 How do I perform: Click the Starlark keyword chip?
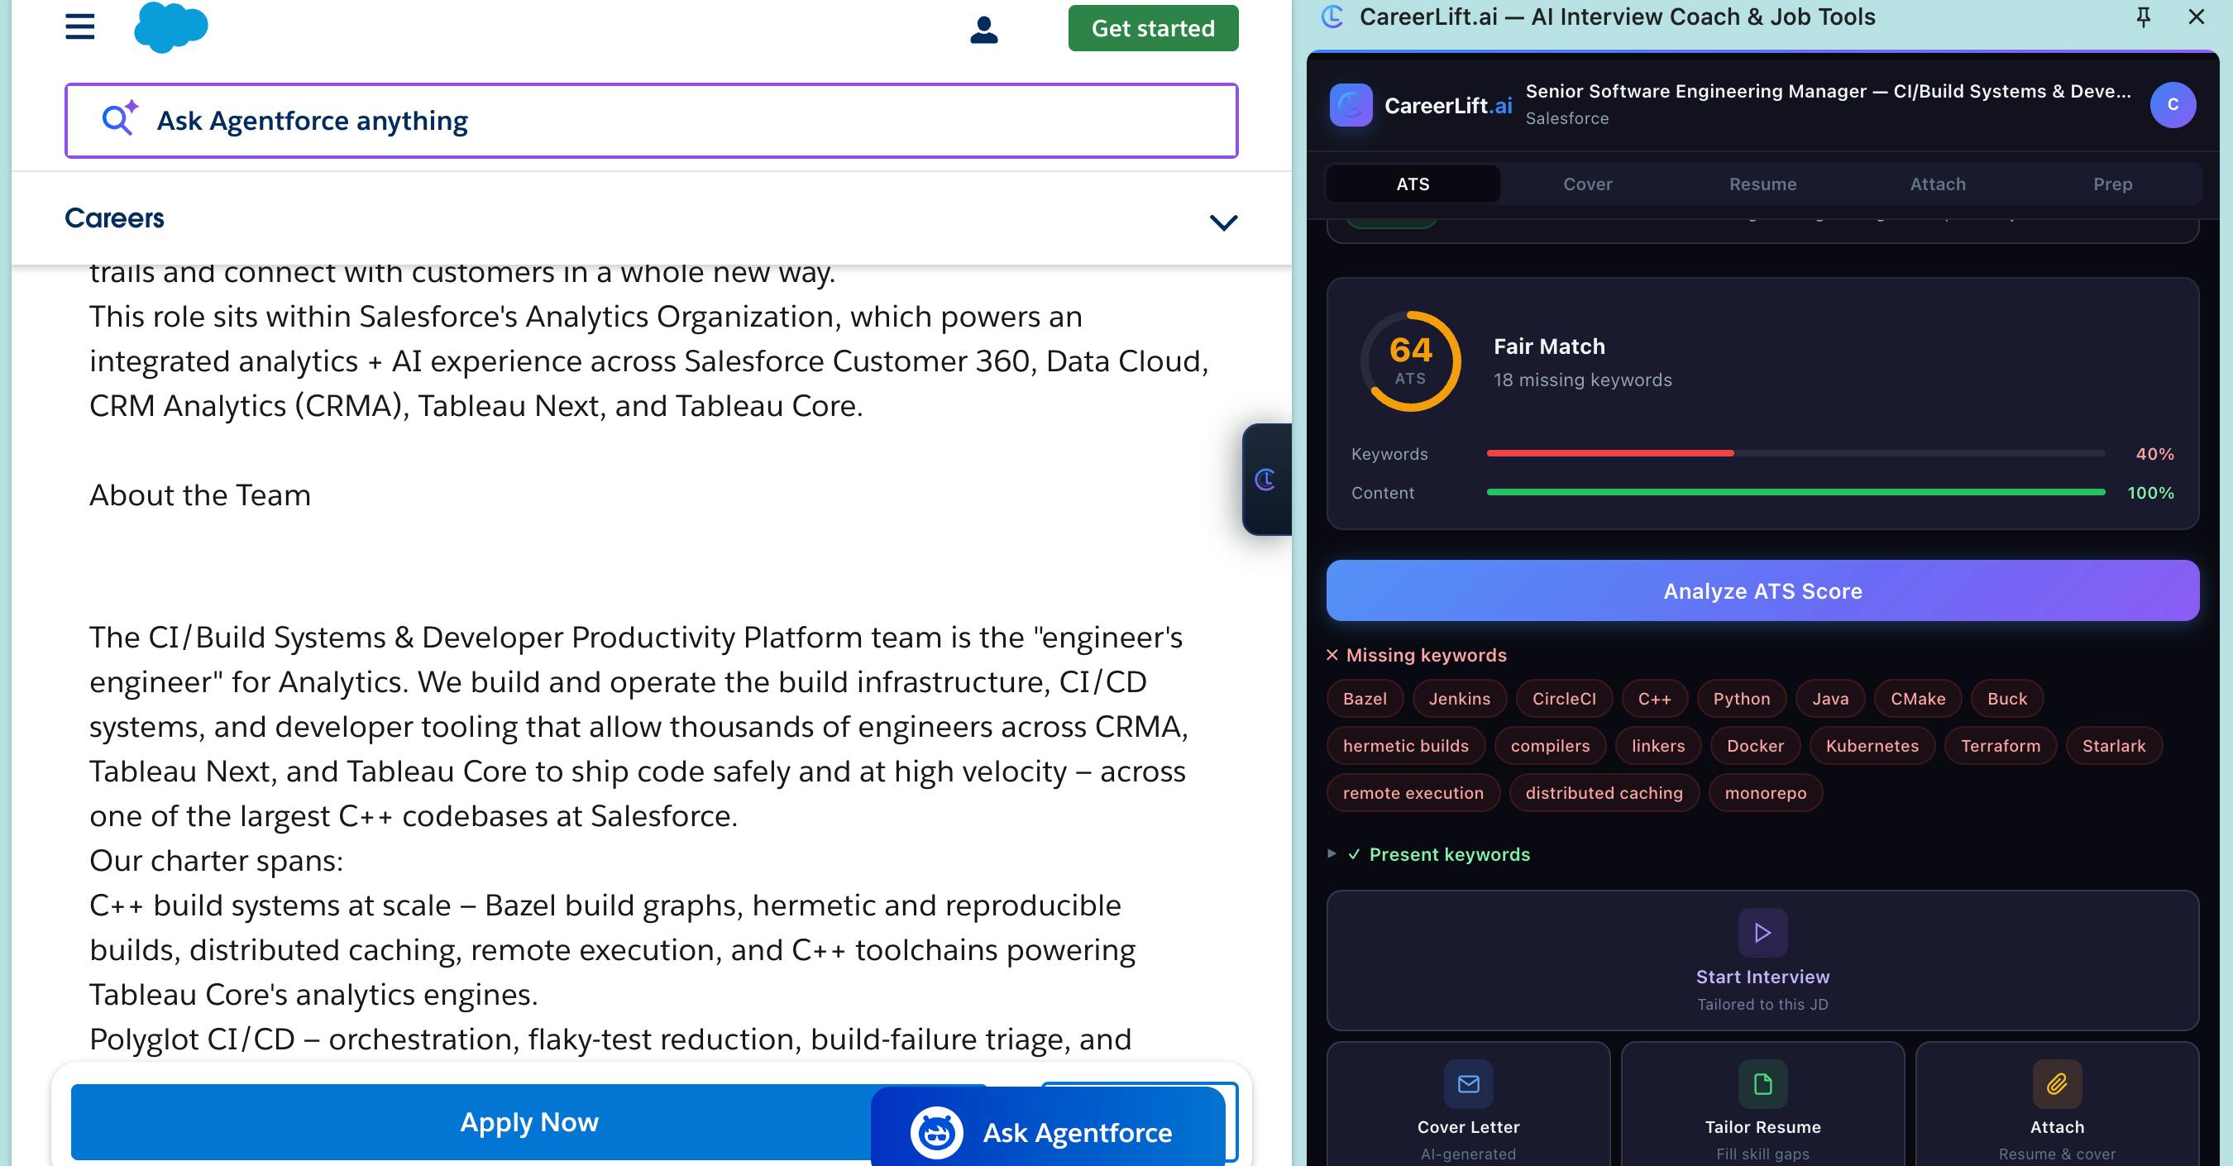tap(2114, 746)
